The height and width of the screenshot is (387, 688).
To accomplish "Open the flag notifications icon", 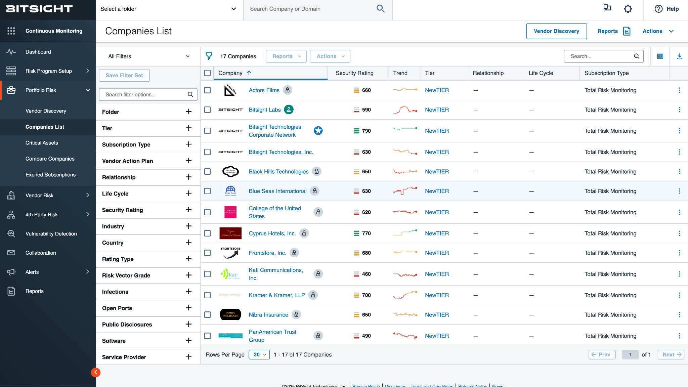I will (607, 8).
